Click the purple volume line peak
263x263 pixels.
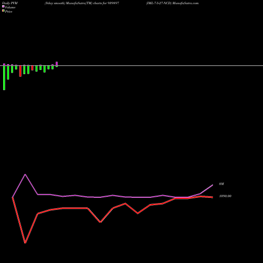(x=25, y=174)
